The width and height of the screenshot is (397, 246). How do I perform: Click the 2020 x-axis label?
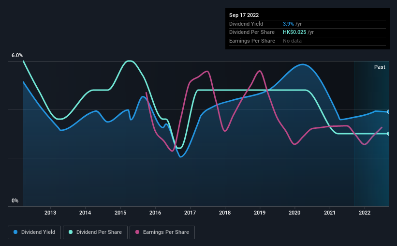294,213
